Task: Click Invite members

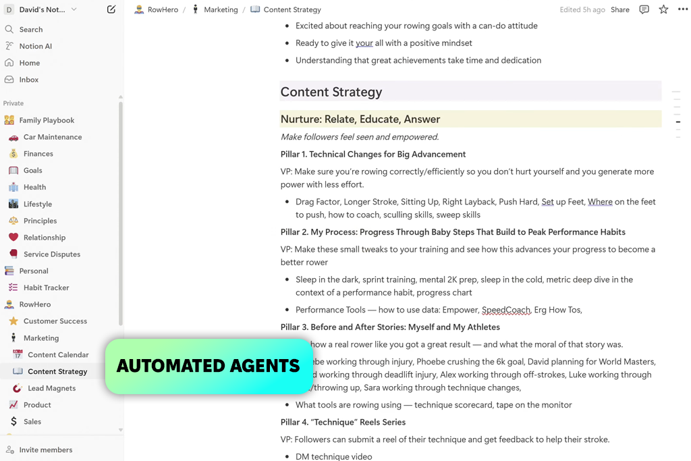Action: point(45,450)
